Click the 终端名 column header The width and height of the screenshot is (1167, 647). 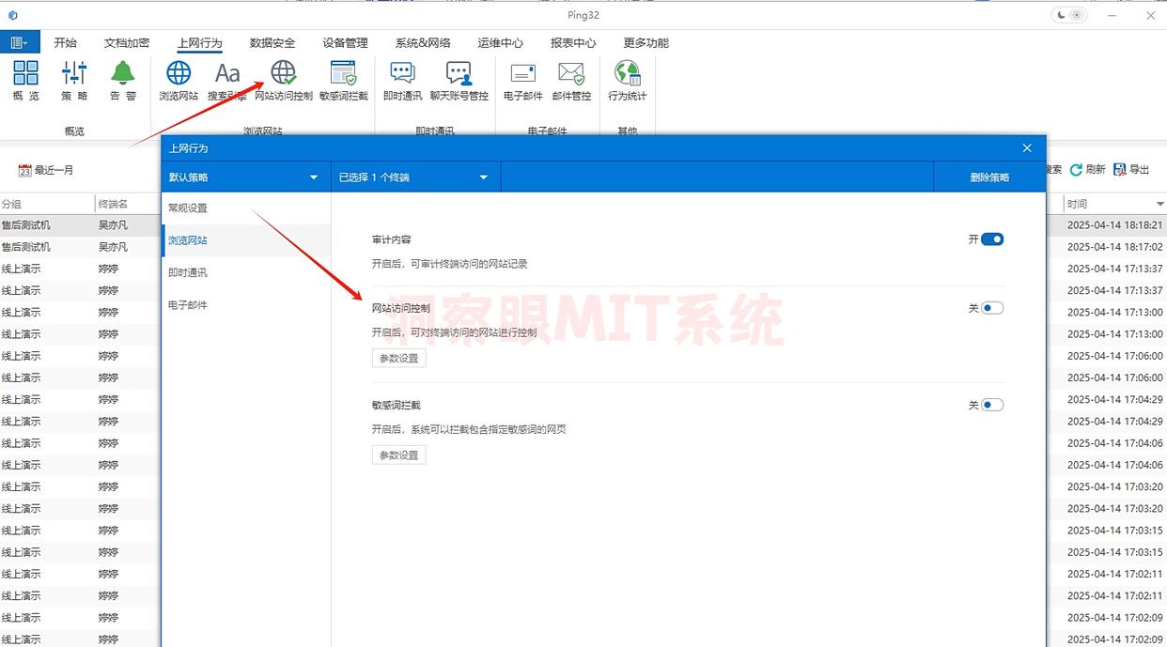click(x=127, y=204)
